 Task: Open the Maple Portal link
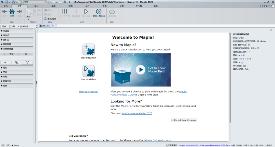pos(128,106)
